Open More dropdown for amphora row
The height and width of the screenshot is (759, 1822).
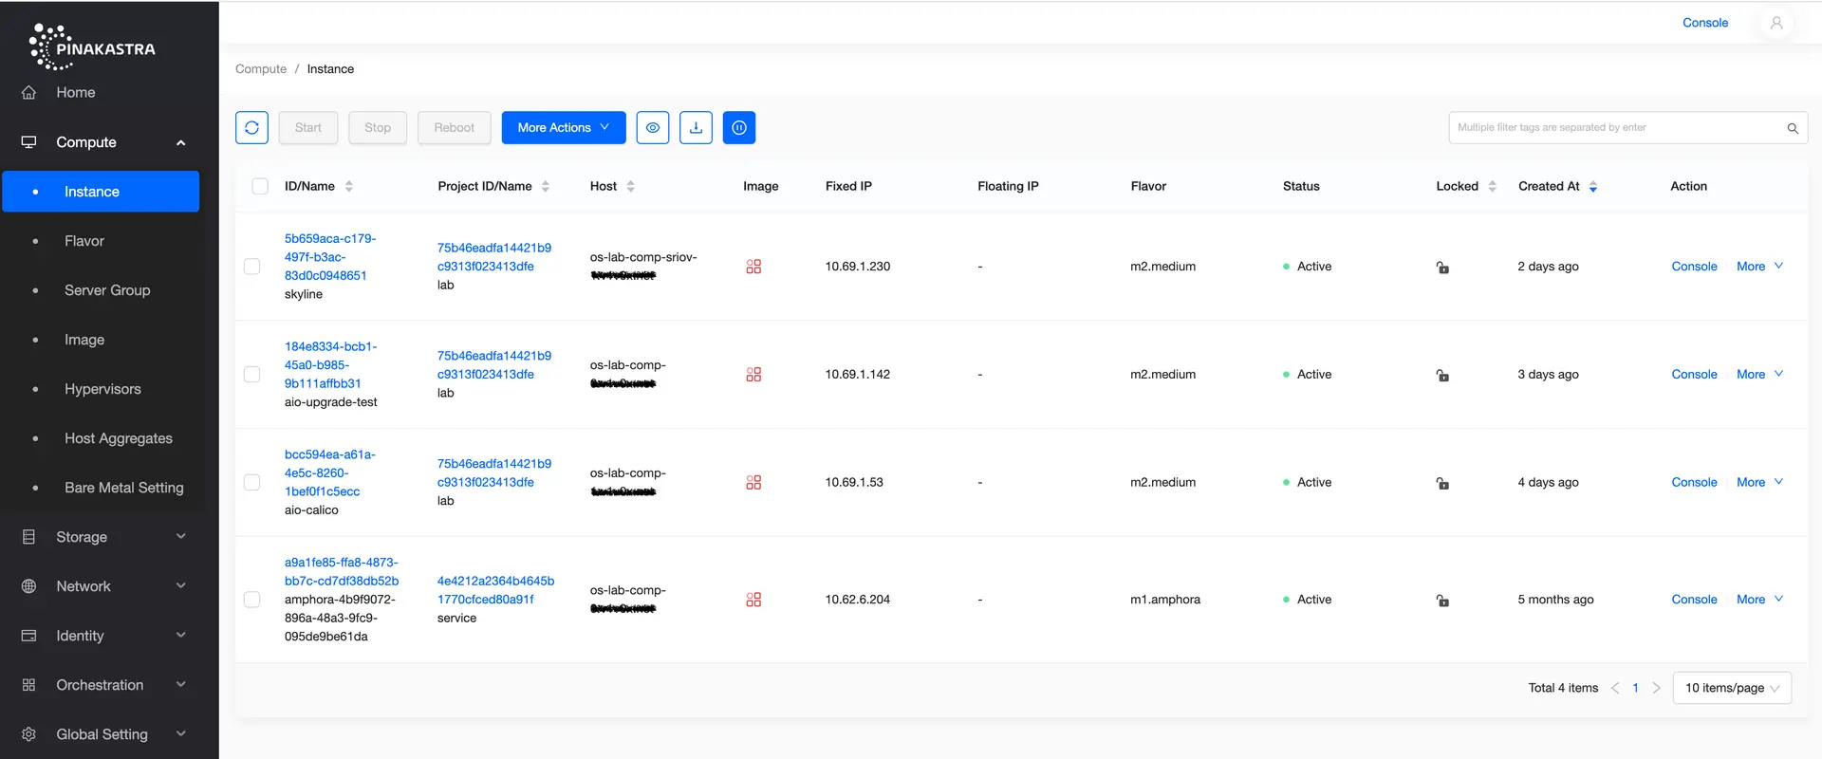click(1759, 600)
